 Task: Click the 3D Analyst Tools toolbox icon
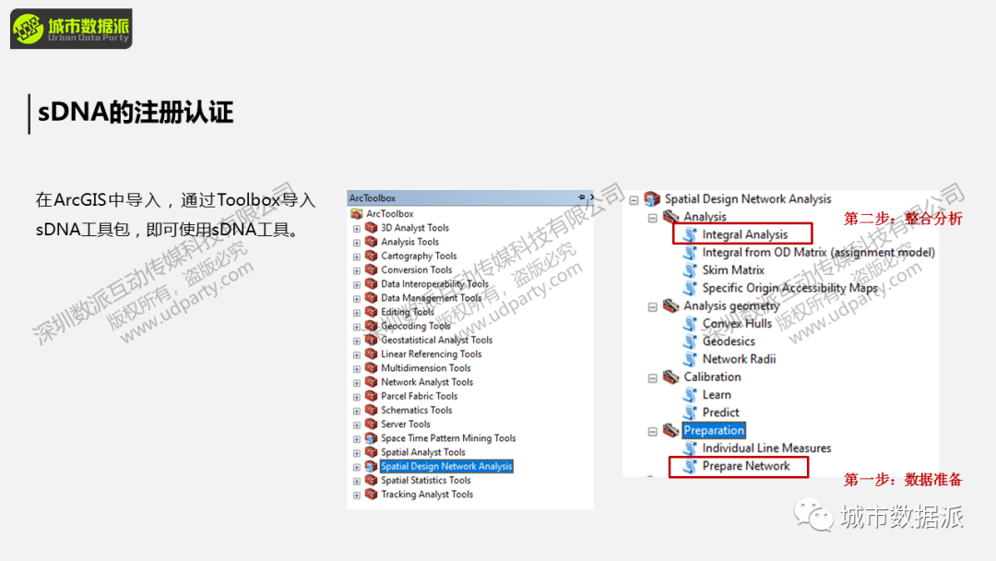point(372,228)
